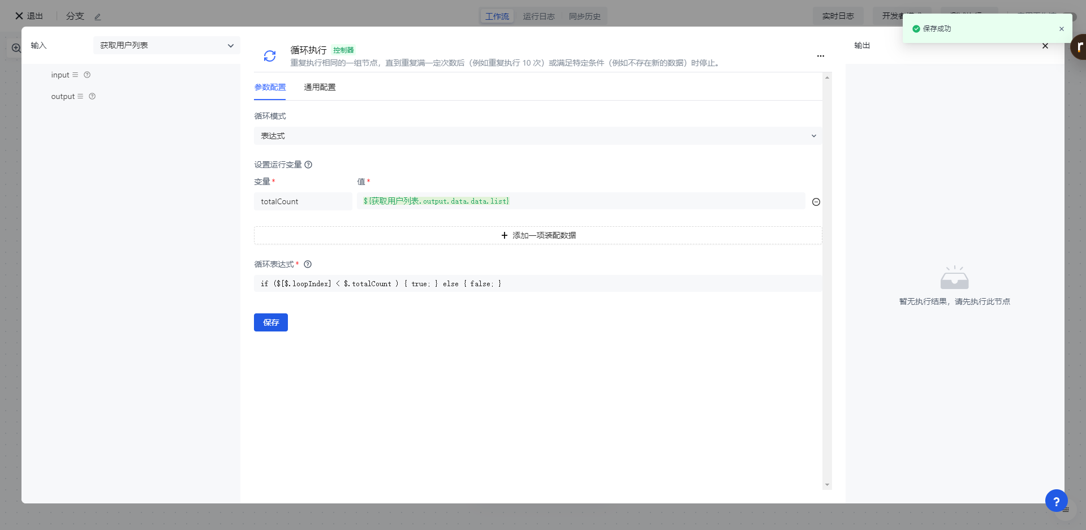Click the 循环表达式 input field
This screenshot has width=1086, height=530.
(x=537, y=284)
